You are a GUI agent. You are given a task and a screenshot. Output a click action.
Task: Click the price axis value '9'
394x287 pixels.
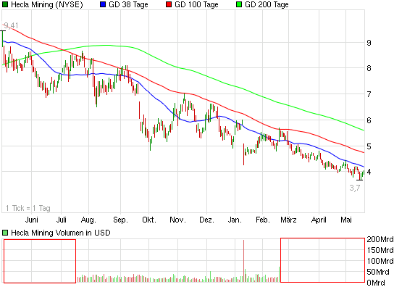pos(369,43)
